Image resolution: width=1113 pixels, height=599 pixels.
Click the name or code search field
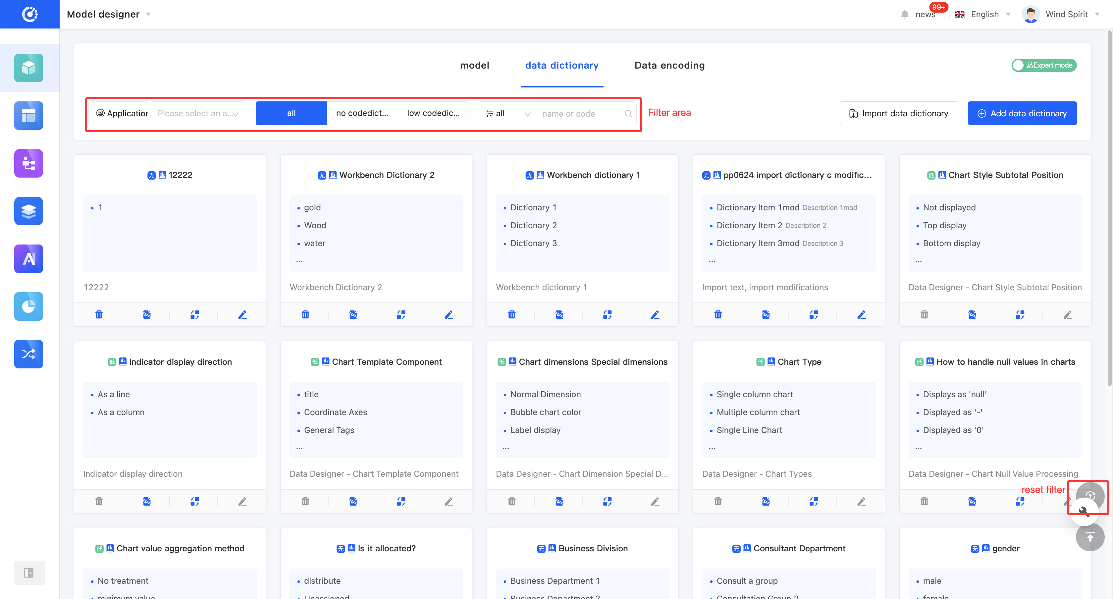[x=581, y=114]
